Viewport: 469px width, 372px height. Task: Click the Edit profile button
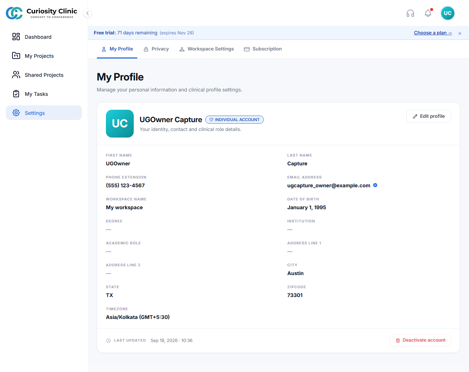point(429,116)
